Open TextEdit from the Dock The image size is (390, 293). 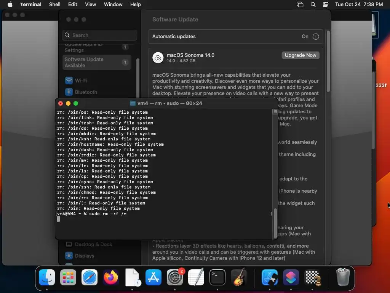tap(196, 277)
